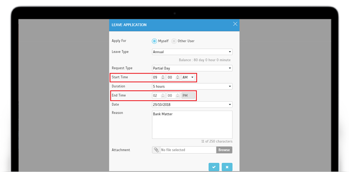Cancel with the blue X button at the bottom
The image size is (349, 172).
[x=227, y=167]
